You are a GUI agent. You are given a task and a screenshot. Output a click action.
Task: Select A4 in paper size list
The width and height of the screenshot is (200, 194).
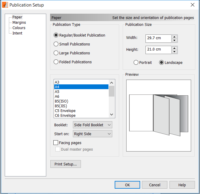pos(81,87)
